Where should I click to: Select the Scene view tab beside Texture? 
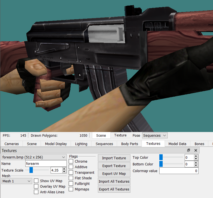(101, 136)
